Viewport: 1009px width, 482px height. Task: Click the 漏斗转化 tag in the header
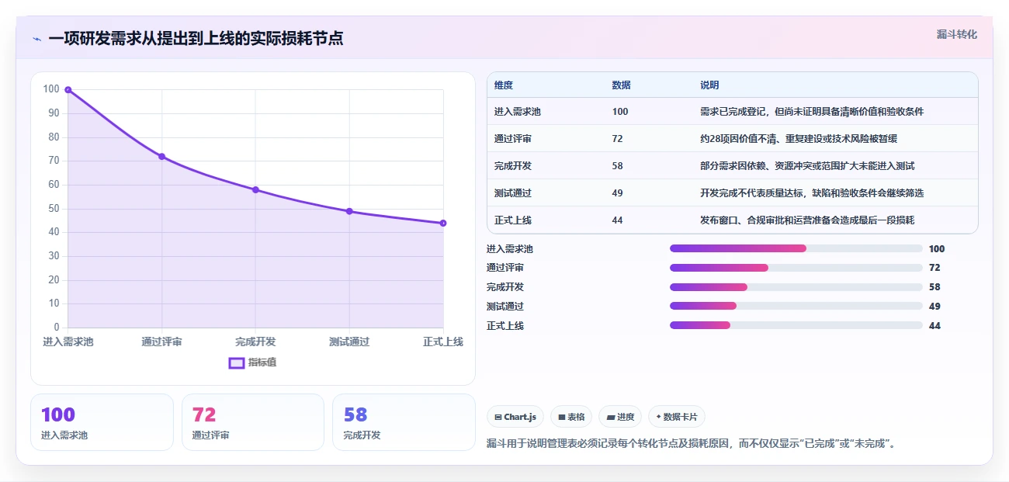(957, 34)
